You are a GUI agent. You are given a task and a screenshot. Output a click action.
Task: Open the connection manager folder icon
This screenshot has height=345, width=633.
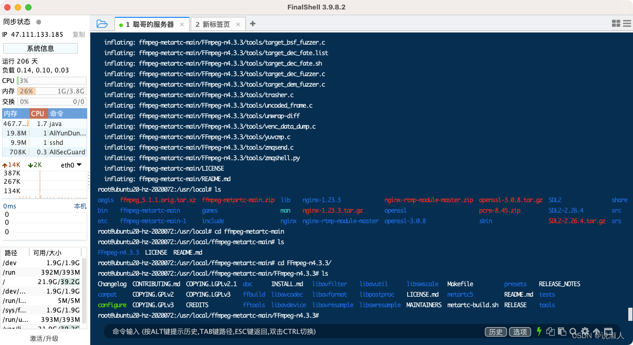pyautogui.click(x=102, y=23)
